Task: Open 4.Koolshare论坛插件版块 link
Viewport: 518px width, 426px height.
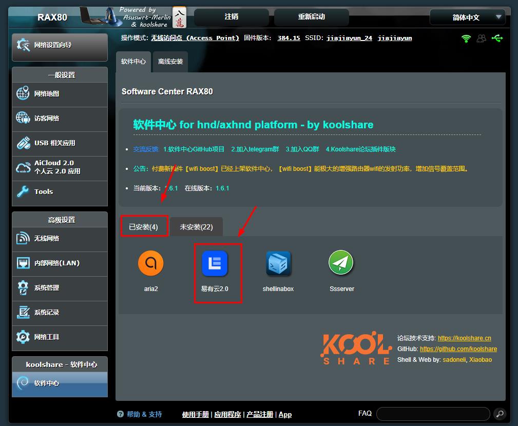Action: (361, 149)
